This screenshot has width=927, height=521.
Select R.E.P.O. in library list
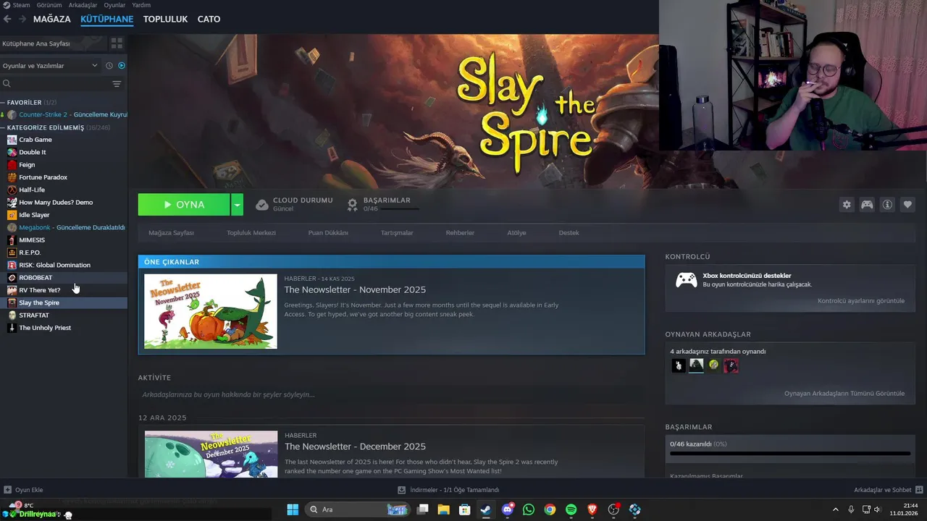(64, 253)
